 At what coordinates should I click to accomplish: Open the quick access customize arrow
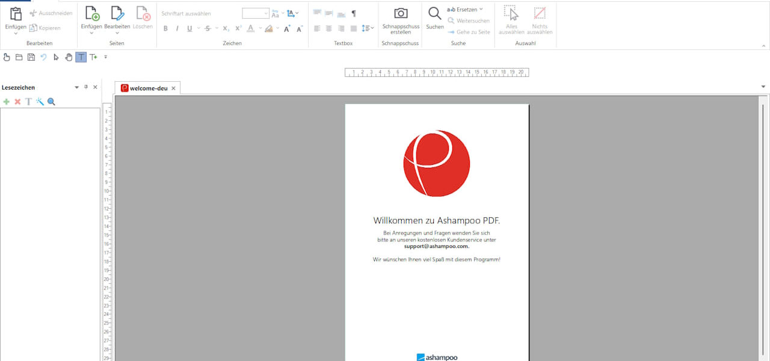(105, 57)
